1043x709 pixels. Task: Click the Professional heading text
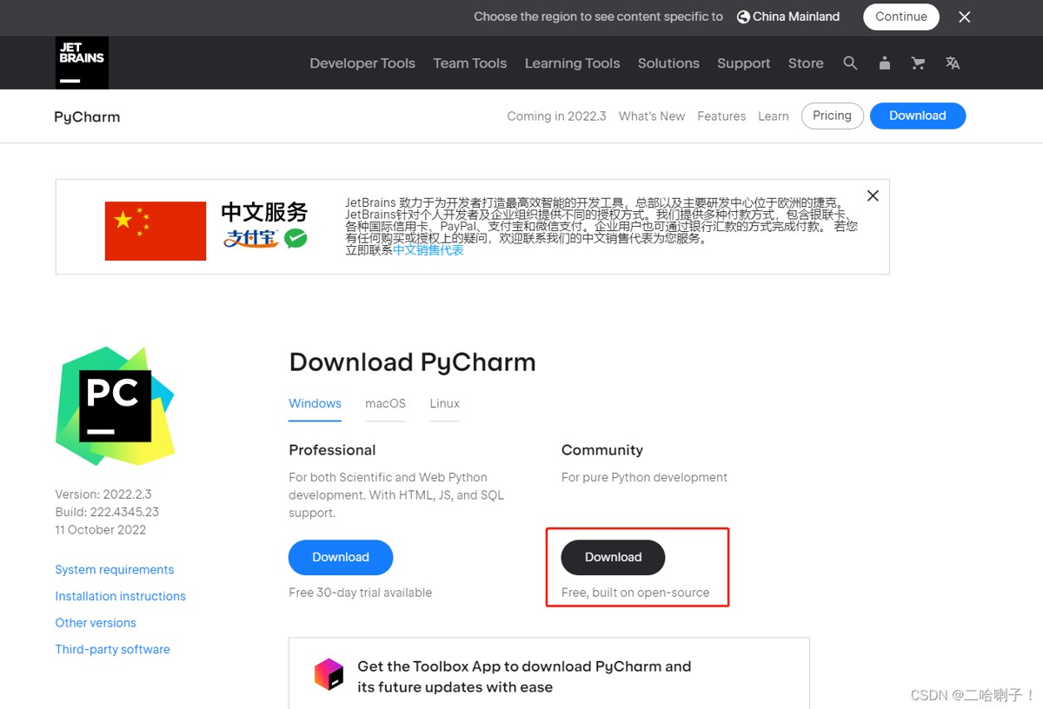[x=332, y=450]
